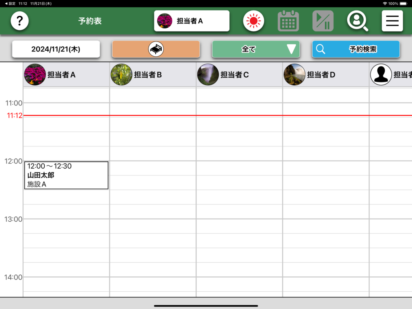Tap the default silhouette staff avatar
Viewport: 412px width, 309px height.
pyautogui.click(x=381, y=74)
